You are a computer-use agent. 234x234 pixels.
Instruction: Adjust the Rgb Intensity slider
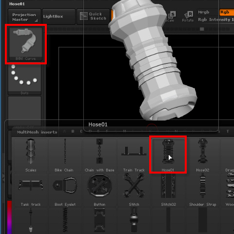point(216,19)
